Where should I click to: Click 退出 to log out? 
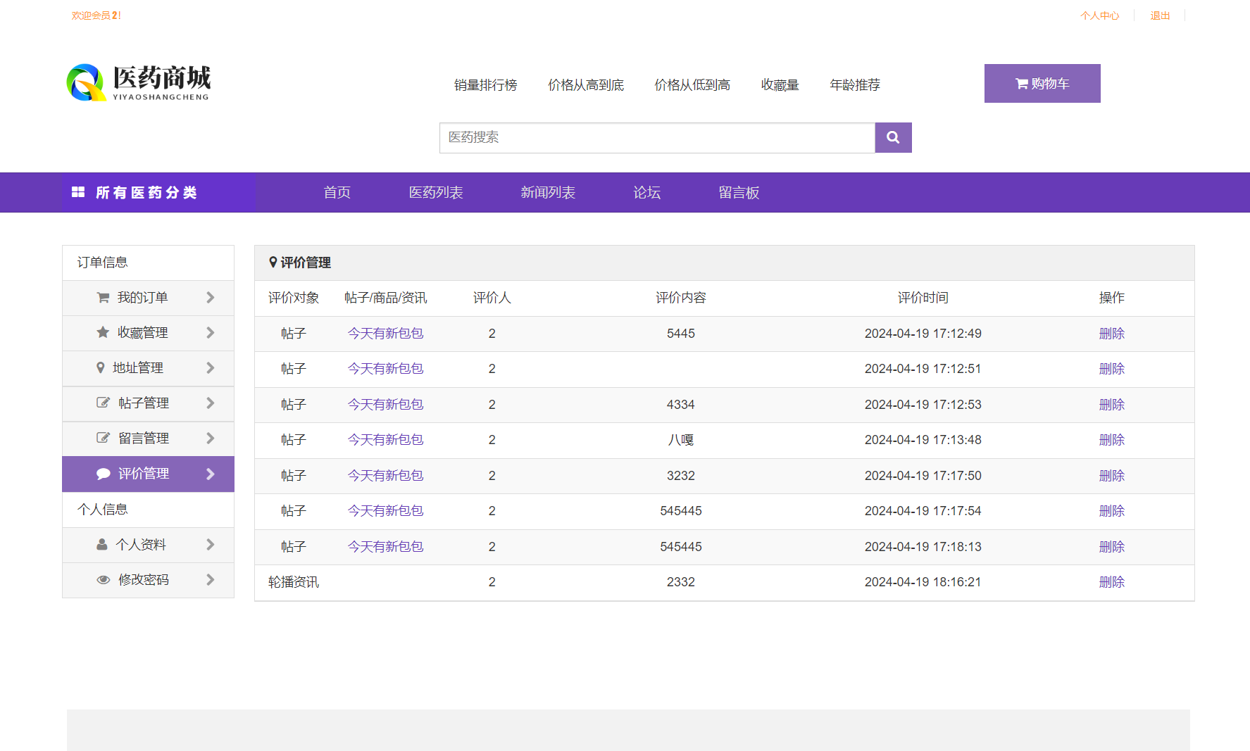pos(1159,15)
